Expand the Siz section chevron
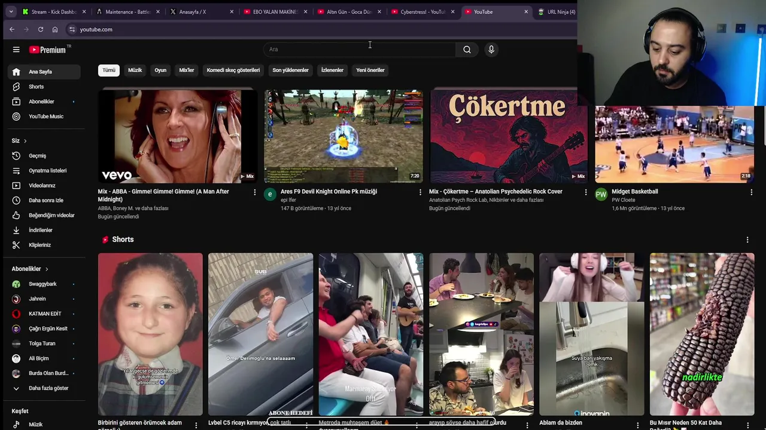The width and height of the screenshot is (766, 430). (25, 141)
